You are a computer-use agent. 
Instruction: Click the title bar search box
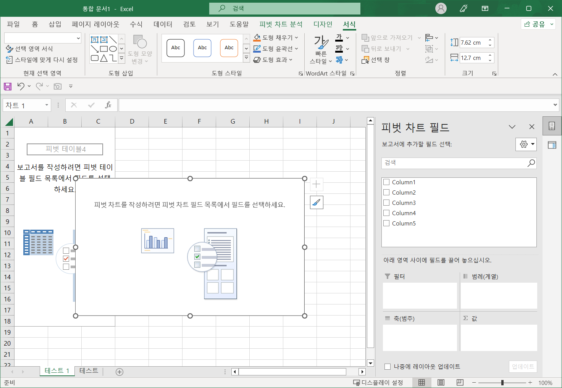pos(285,8)
